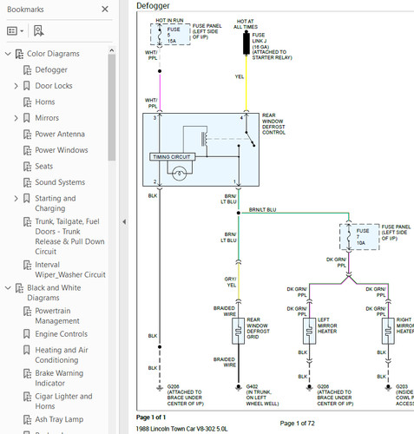
Task: Click the Defogger bookmark icon
Action: 27,69
